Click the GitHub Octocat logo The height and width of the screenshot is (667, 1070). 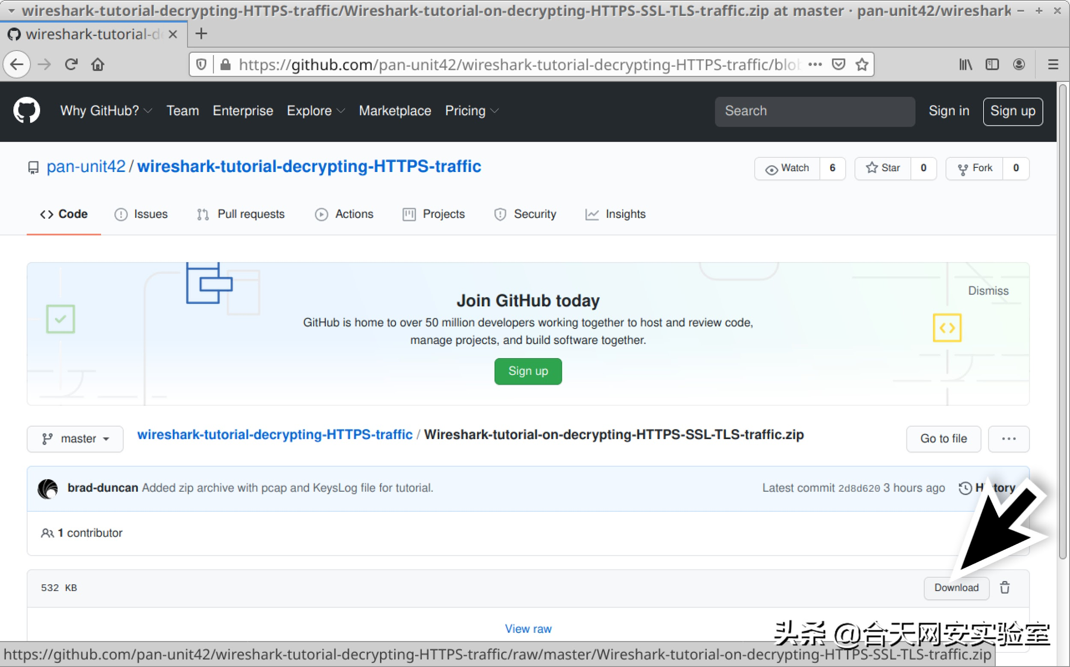[27, 110]
